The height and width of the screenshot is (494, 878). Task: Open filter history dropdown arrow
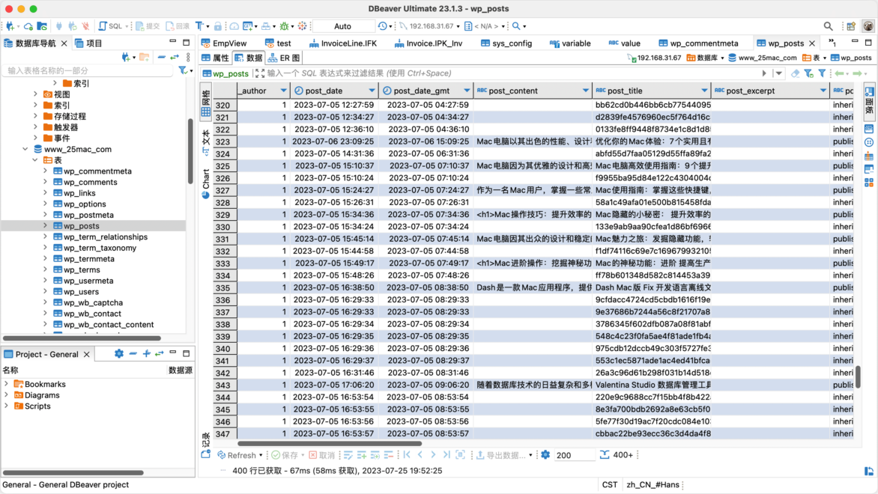pyautogui.click(x=779, y=73)
